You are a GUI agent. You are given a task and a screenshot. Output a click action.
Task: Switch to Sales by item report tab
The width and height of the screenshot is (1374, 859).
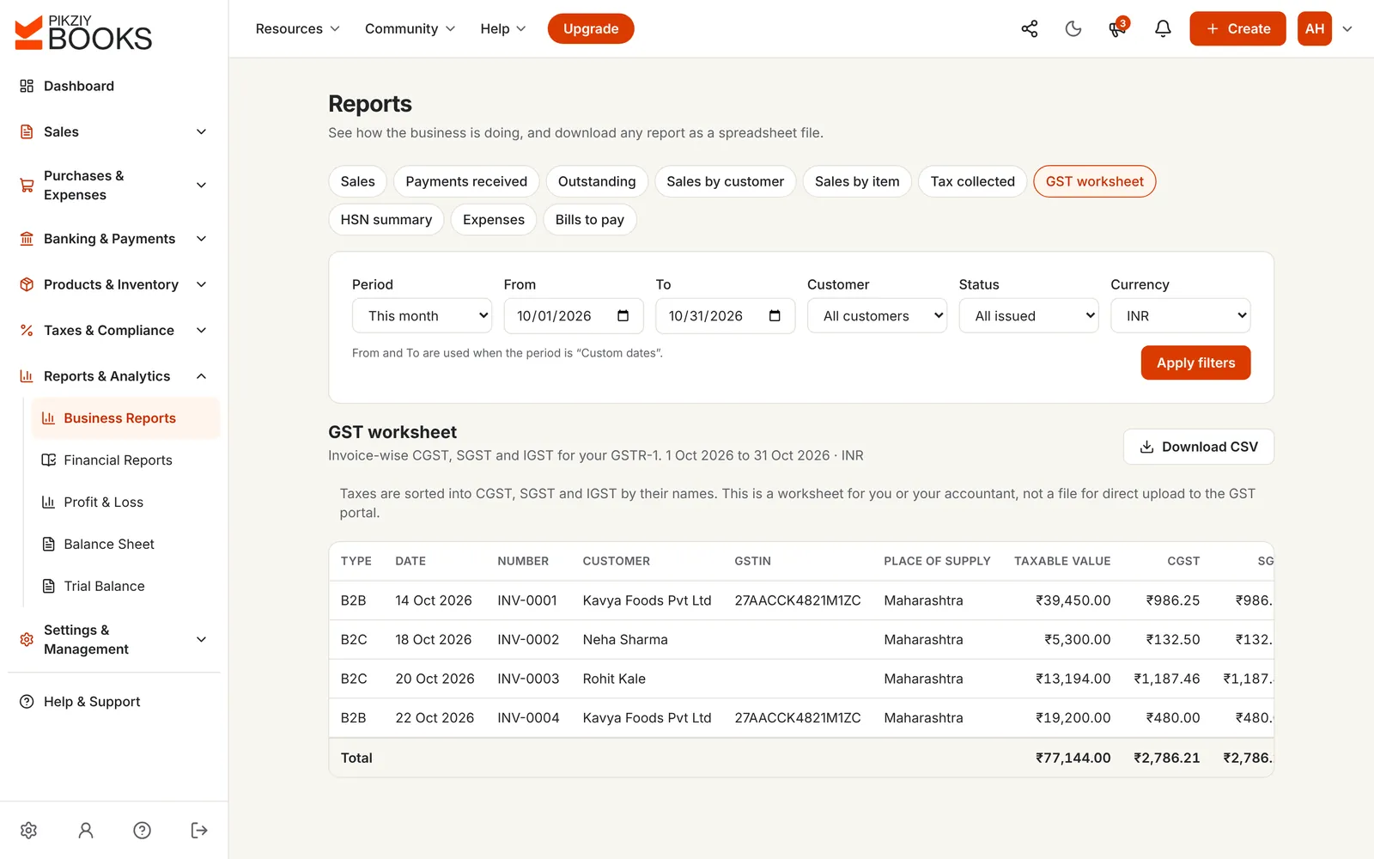[x=857, y=181]
